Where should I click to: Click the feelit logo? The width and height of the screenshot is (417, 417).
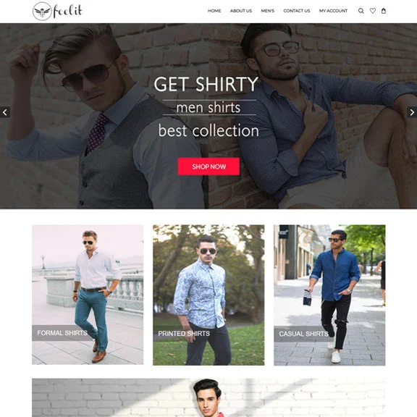tap(57, 11)
